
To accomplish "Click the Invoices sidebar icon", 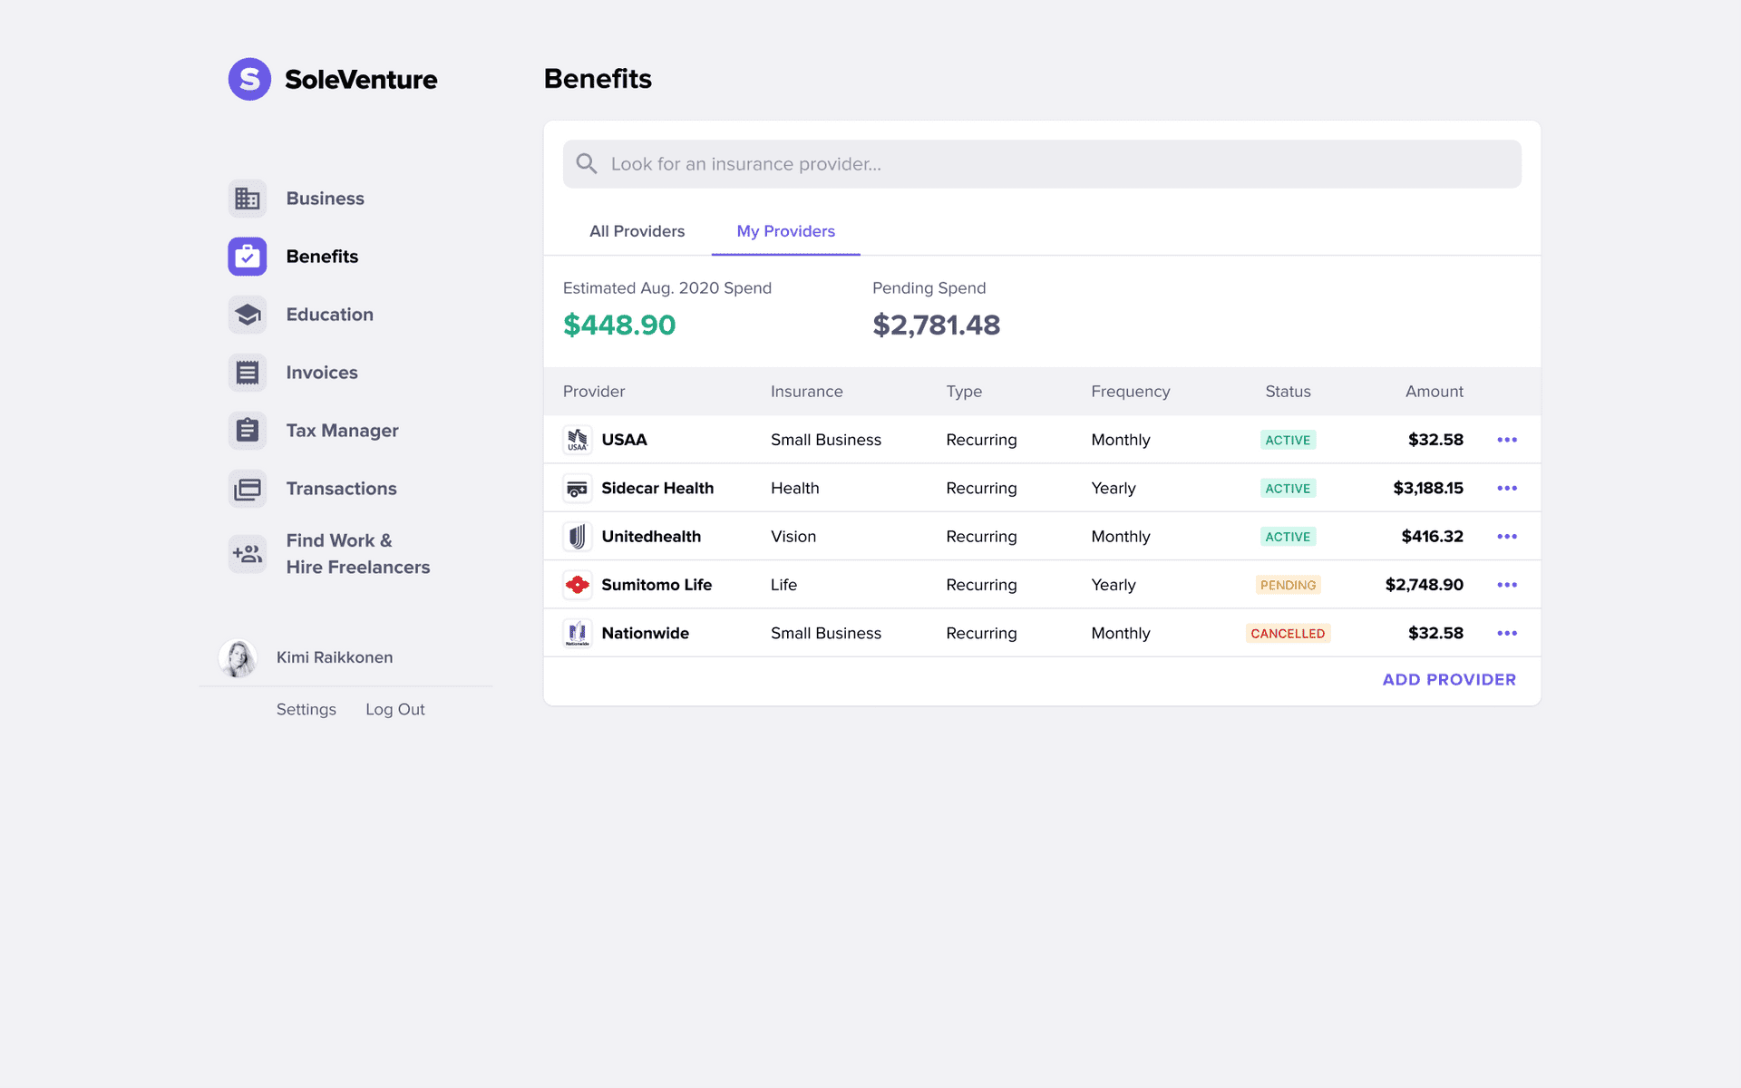I will pos(247,373).
